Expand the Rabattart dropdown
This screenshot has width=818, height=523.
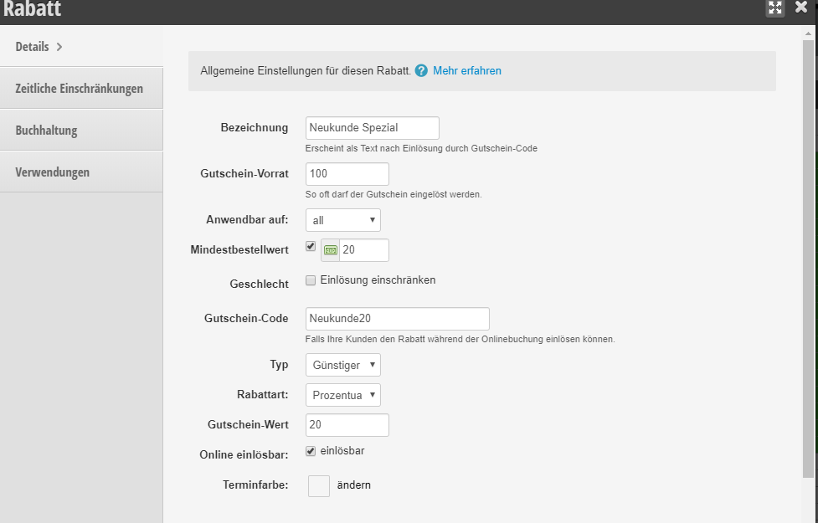click(342, 395)
